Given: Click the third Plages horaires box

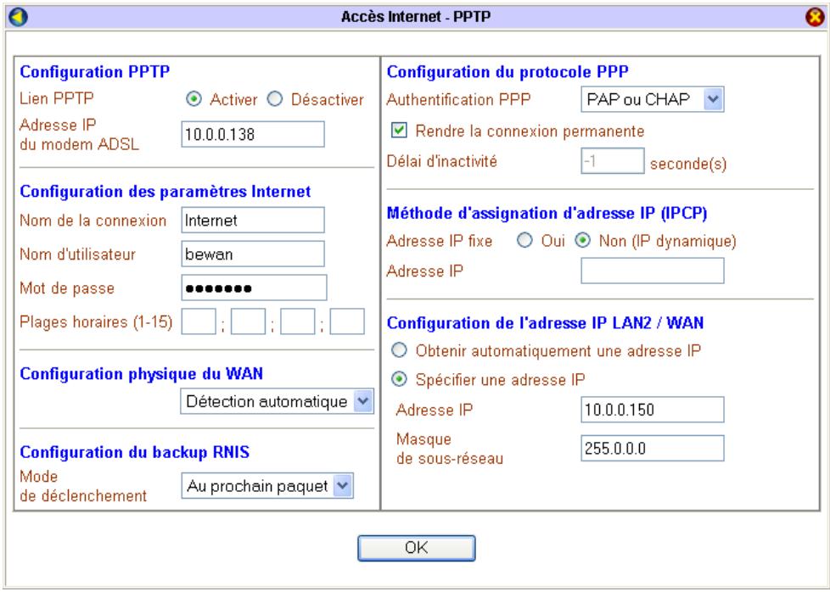Looking at the screenshot, I should coord(298,321).
